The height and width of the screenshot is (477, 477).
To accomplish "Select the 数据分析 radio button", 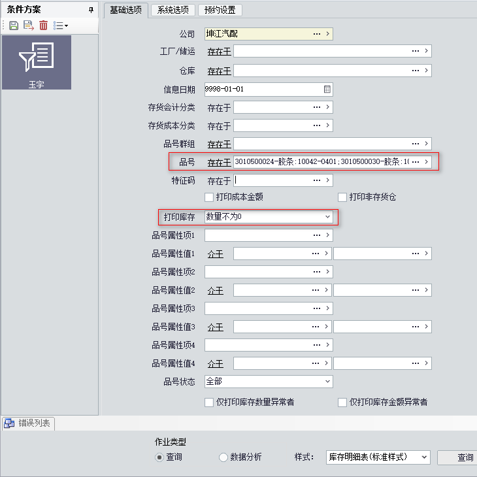I will pyautogui.click(x=223, y=457).
